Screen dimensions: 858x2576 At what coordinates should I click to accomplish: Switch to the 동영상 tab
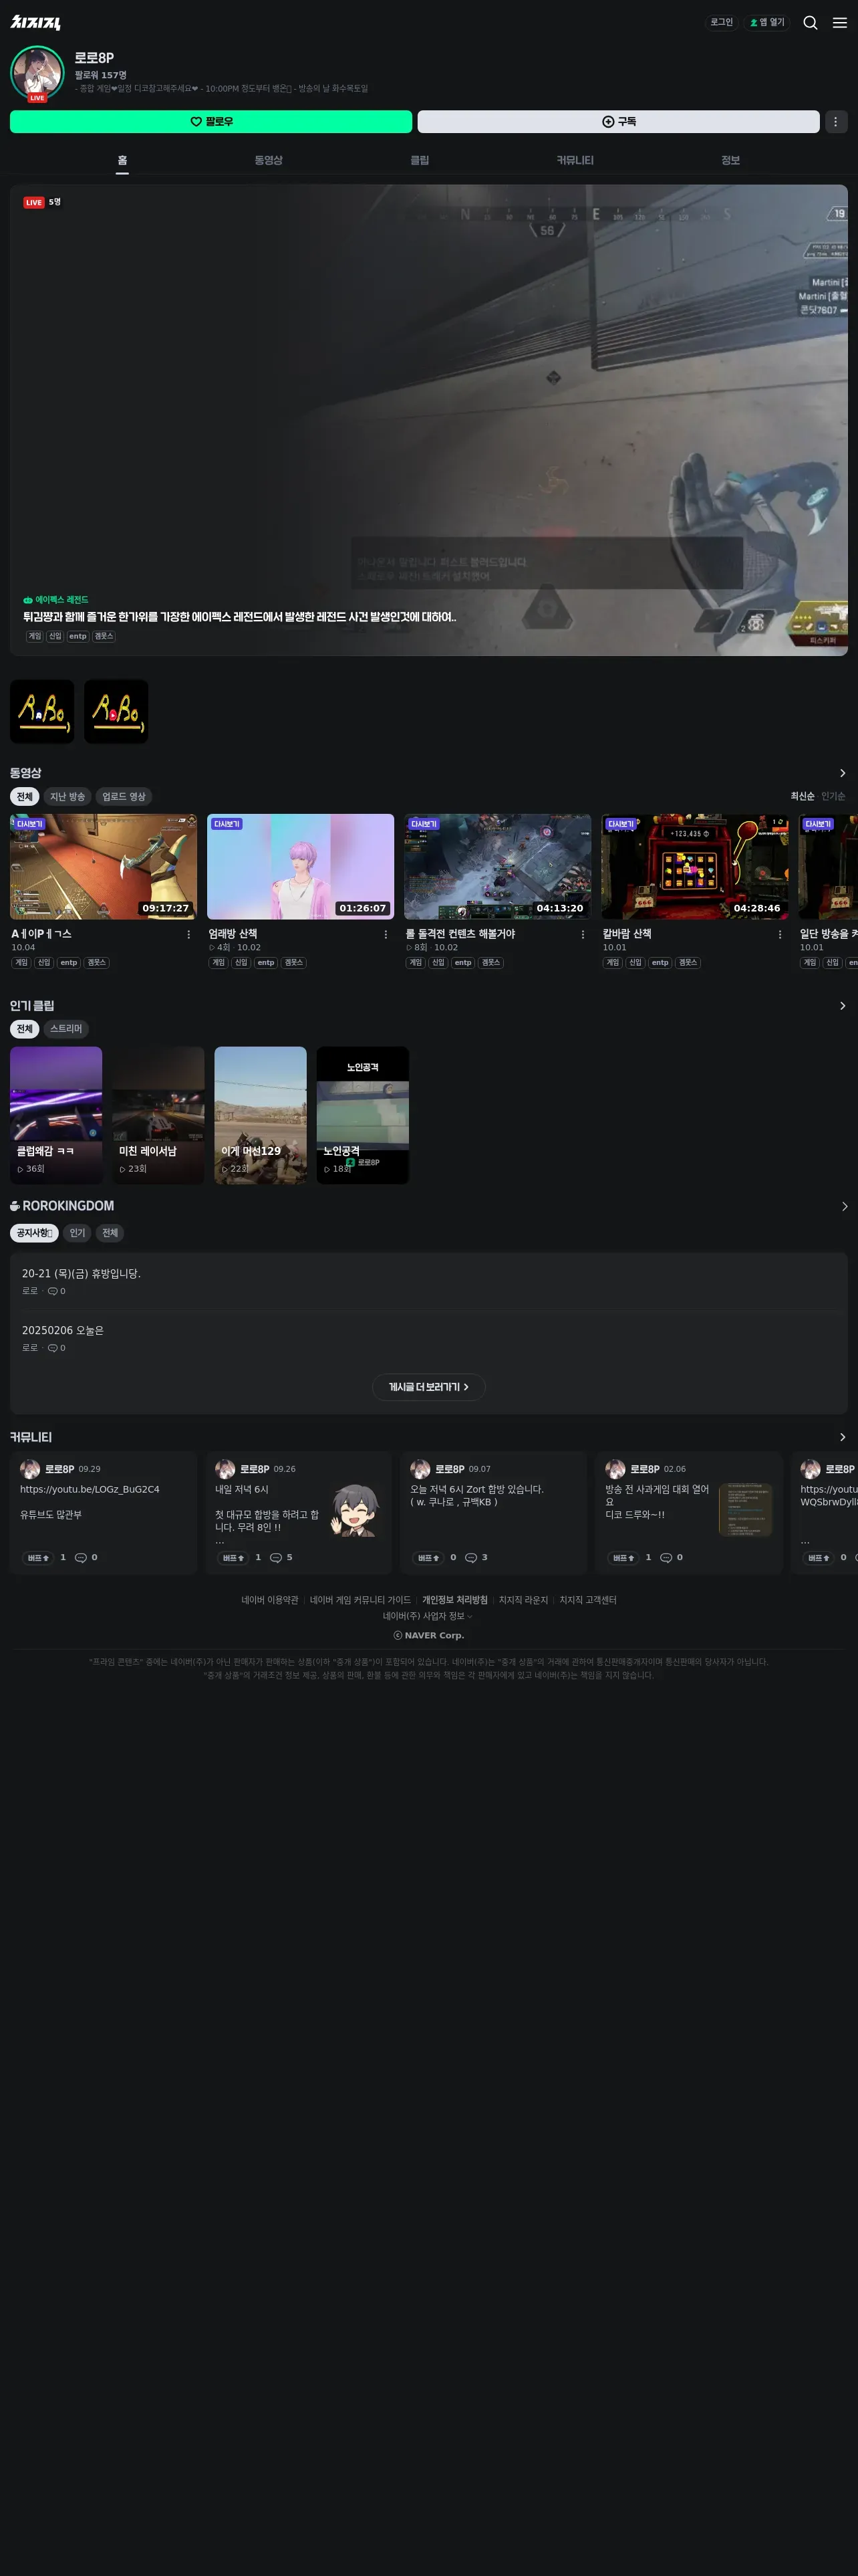[x=268, y=160]
